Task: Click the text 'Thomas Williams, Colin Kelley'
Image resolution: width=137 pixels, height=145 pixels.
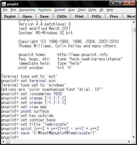Action: tap(50, 46)
